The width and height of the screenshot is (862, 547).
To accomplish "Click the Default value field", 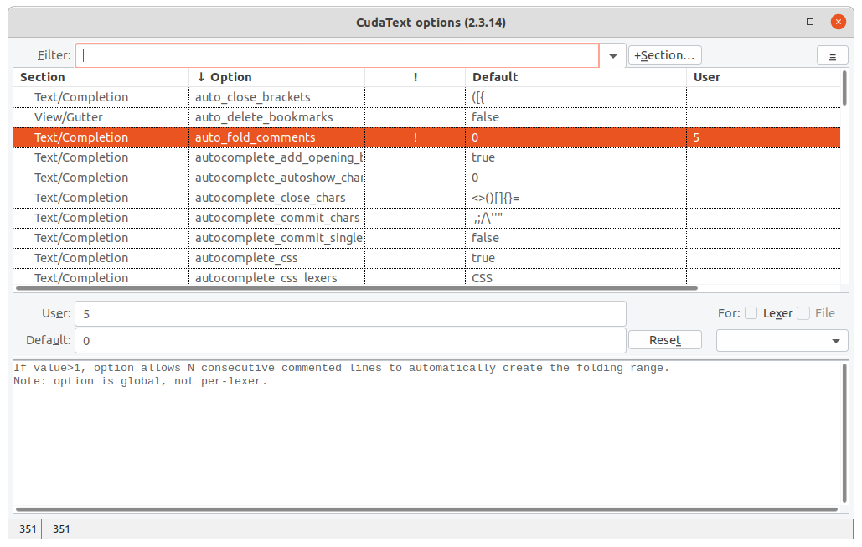I will pos(350,341).
